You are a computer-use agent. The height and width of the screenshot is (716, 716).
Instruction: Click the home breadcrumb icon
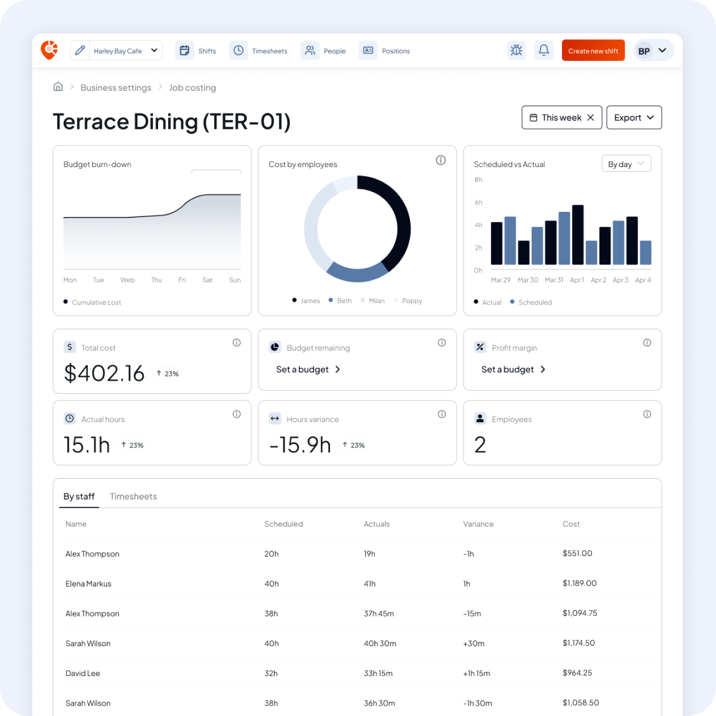click(x=58, y=87)
